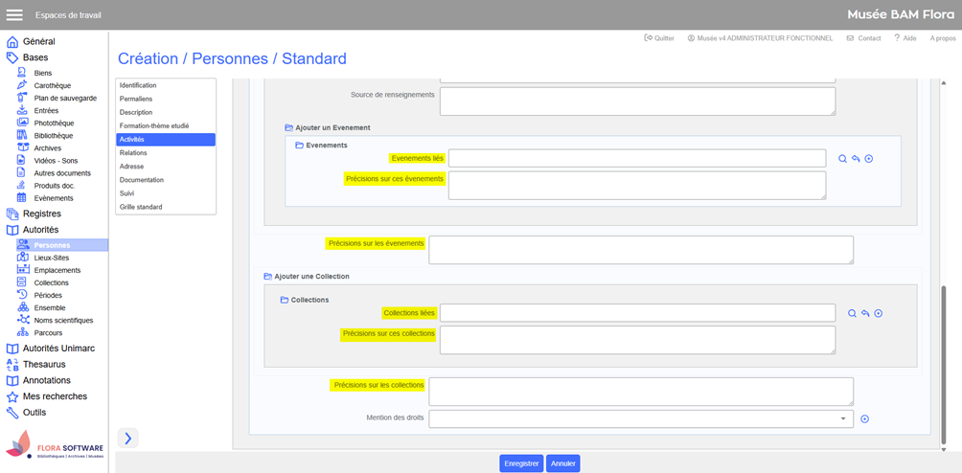Collapse the Ajouter un Evenement section
The height and width of the screenshot is (473, 962).
point(289,127)
